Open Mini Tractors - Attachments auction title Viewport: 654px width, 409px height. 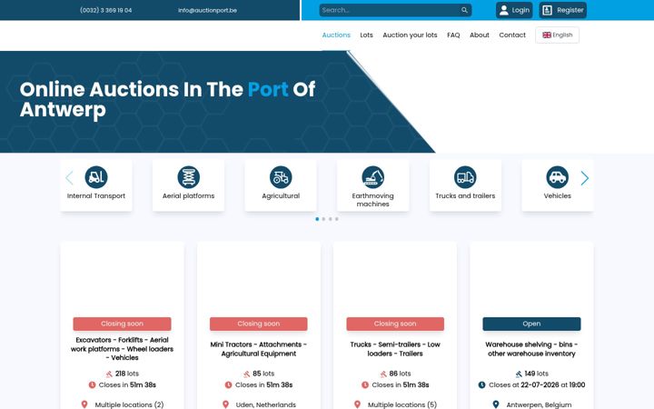click(259, 349)
